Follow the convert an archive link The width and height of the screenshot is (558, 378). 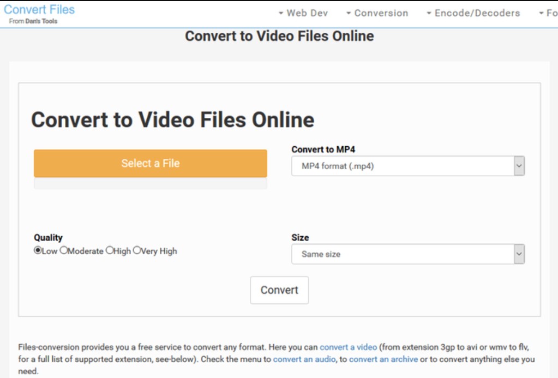click(383, 359)
